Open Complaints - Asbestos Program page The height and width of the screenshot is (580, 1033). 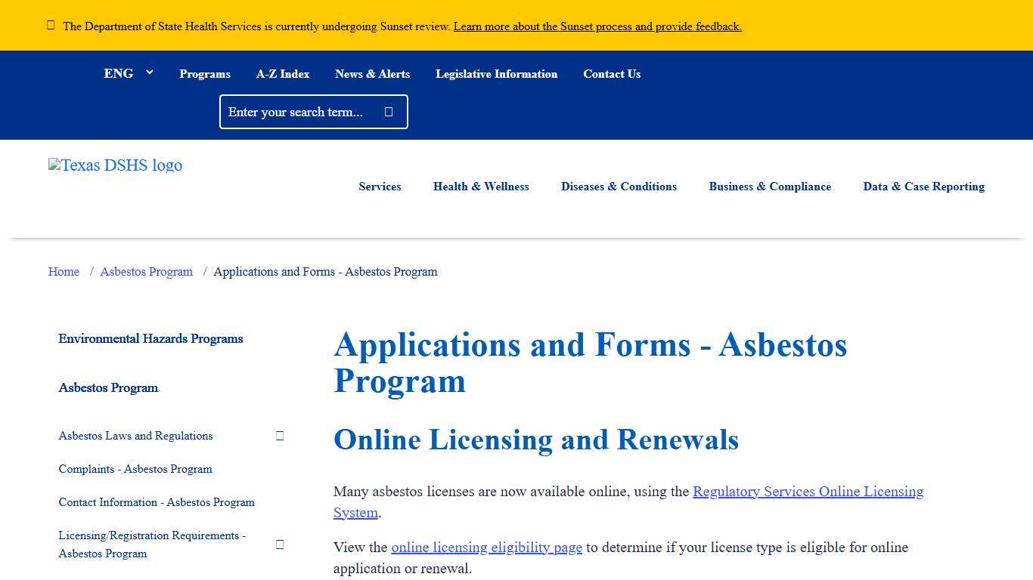(135, 469)
